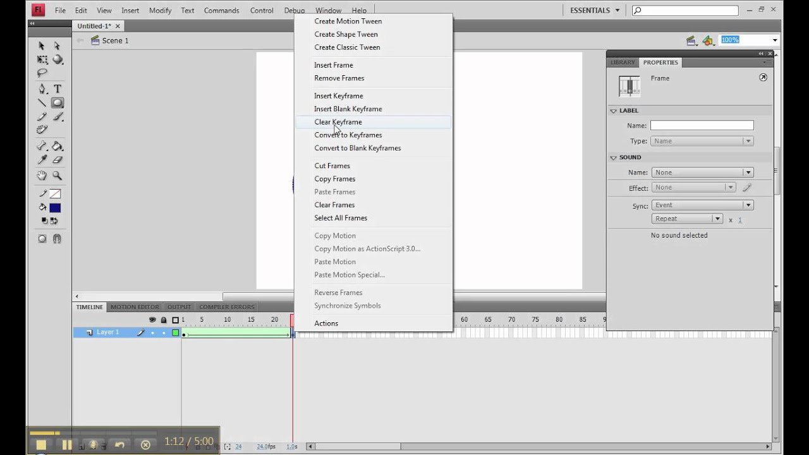Collapse the LABEL section
Screen dimensions: 809x455
coord(613,111)
